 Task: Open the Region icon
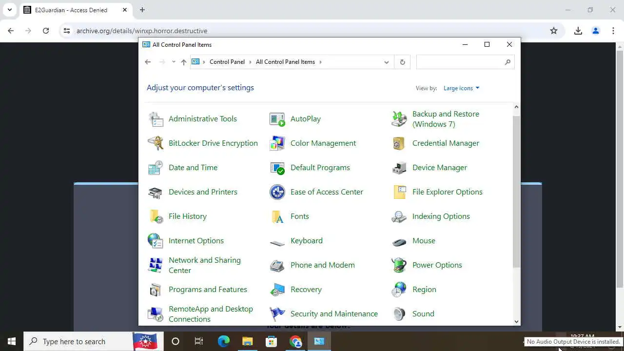point(399,290)
